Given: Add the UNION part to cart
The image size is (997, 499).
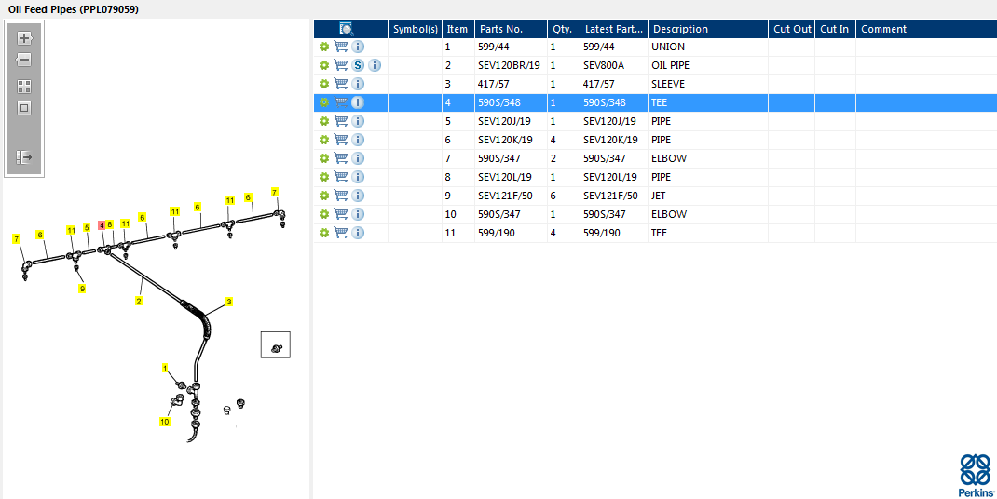Looking at the screenshot, I should [x=341, y=47].
